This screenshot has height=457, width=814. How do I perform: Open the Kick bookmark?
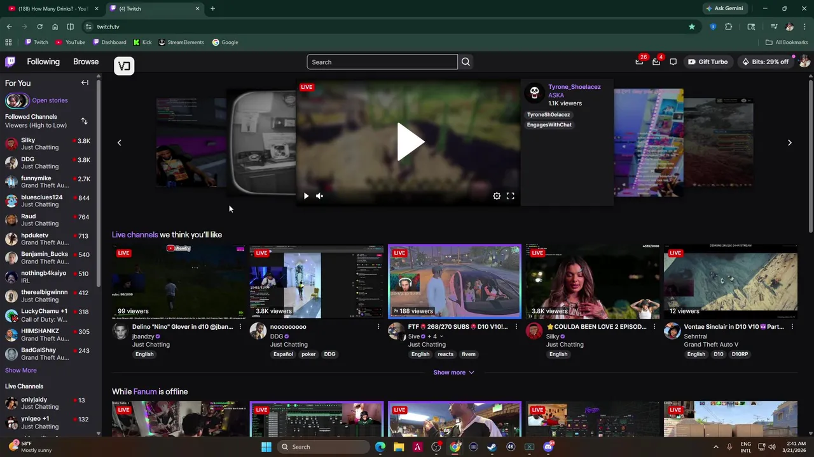(x=142, y=42)
